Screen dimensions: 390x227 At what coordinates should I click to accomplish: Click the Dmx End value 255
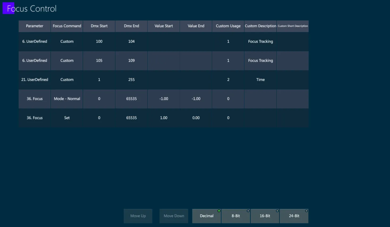click(x=131, y=80)
